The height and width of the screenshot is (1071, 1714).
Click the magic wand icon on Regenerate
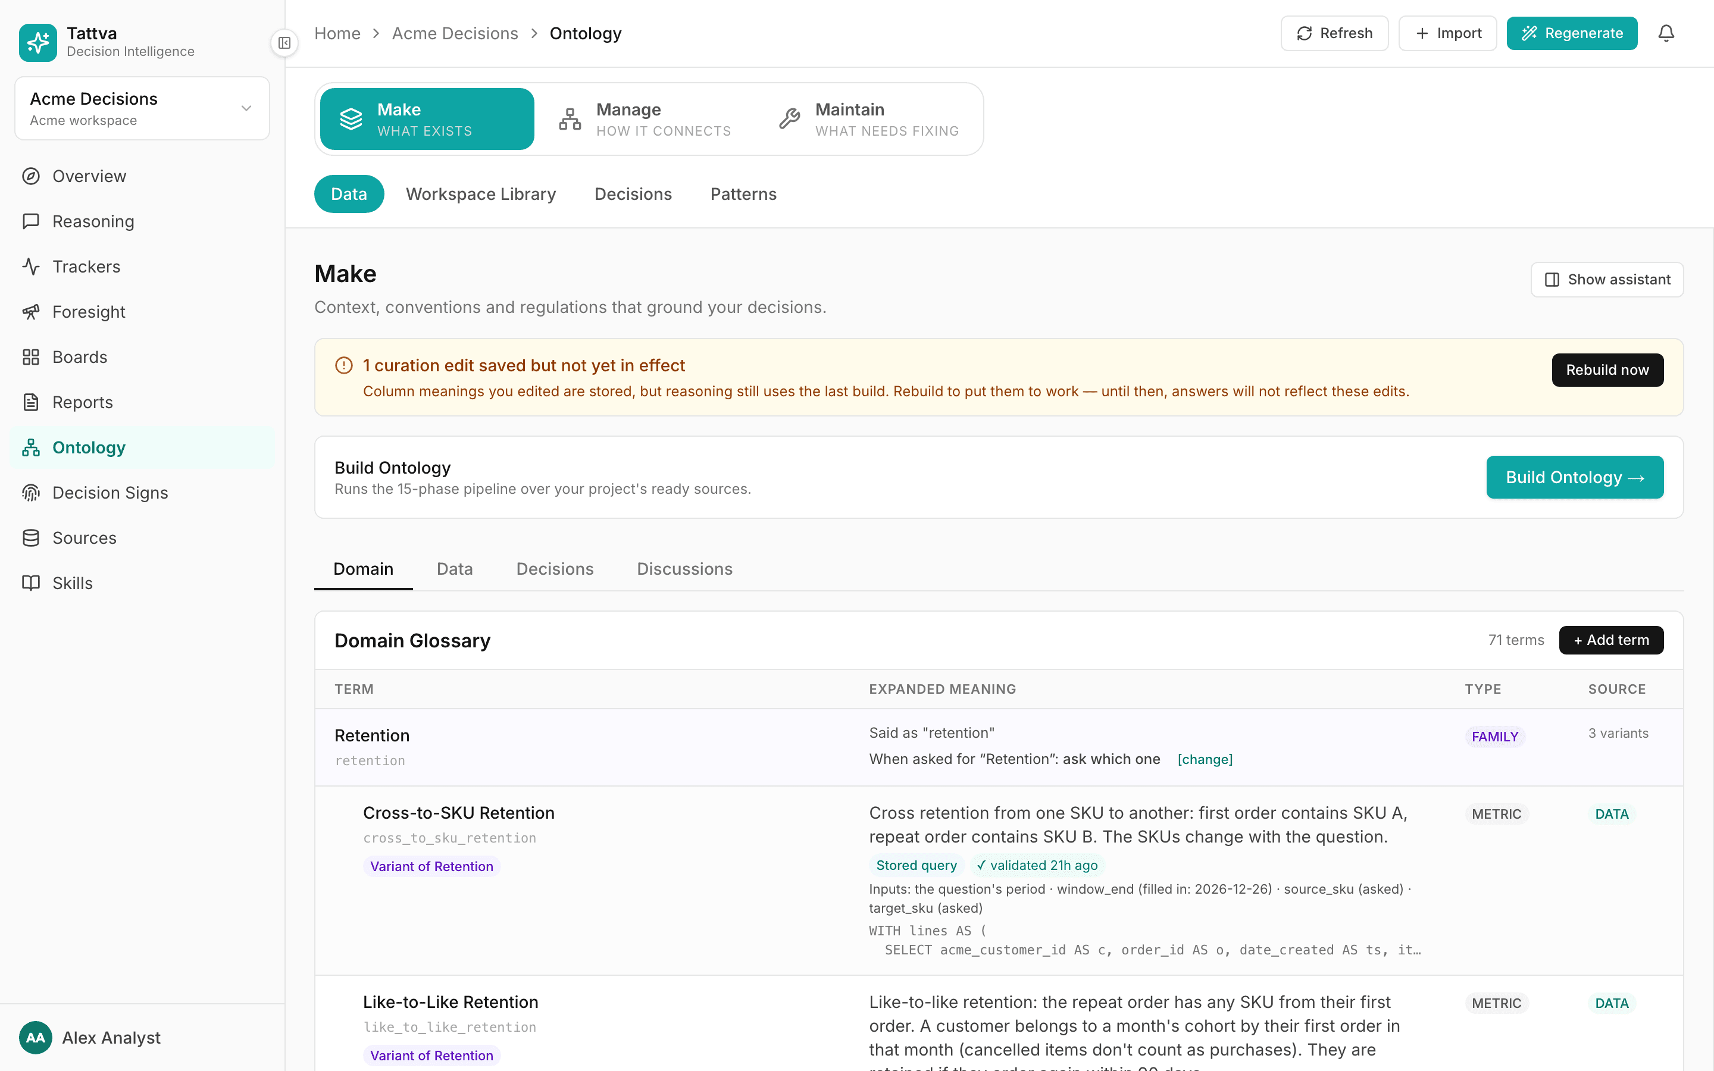coord(1529,33)
